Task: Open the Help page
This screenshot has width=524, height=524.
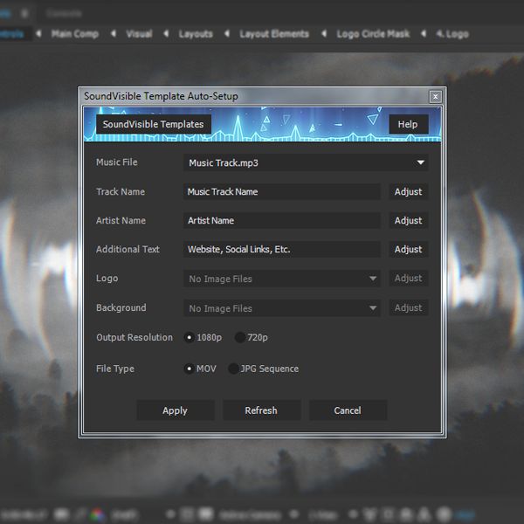Action: click(x=408, y=124)
